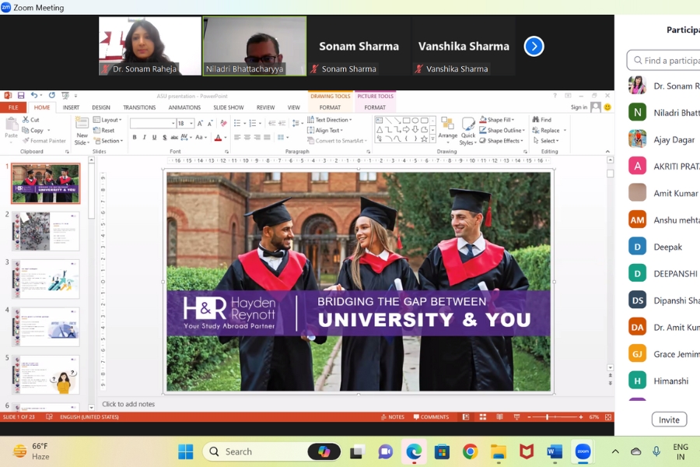Image resolution: width=700 pixels, height=467 pixels.
Task: Click Convert to SmartArt
Action: click(x=337, y=141)
